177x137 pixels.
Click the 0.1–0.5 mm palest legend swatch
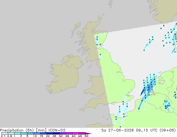point(5,133)
